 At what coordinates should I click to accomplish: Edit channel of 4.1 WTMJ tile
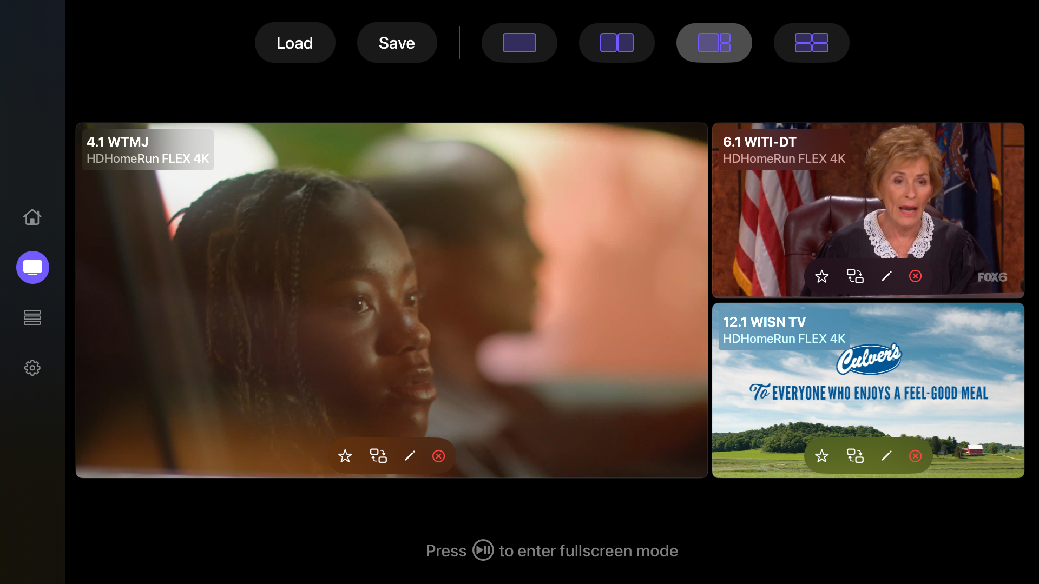coord(410,456)
